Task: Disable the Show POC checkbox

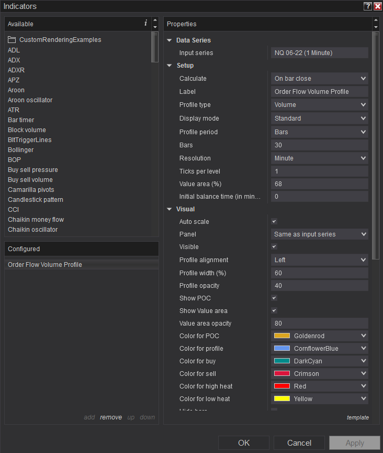Action: 274,298
